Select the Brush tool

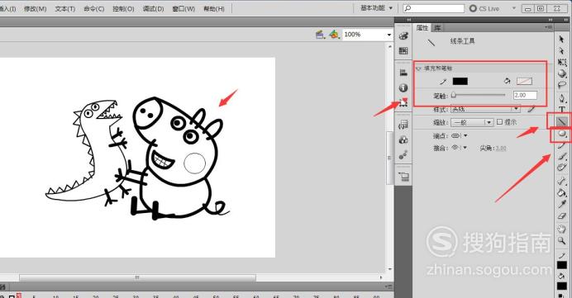[x=562, y=157]
